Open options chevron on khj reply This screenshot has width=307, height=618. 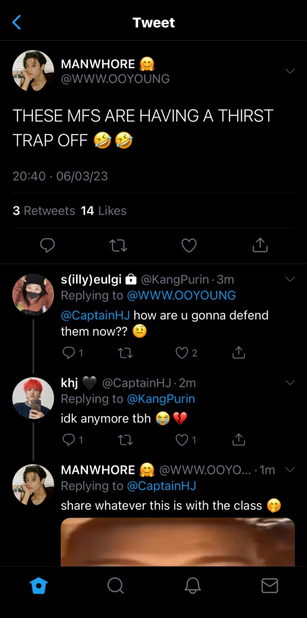click(x=290, y=382)
